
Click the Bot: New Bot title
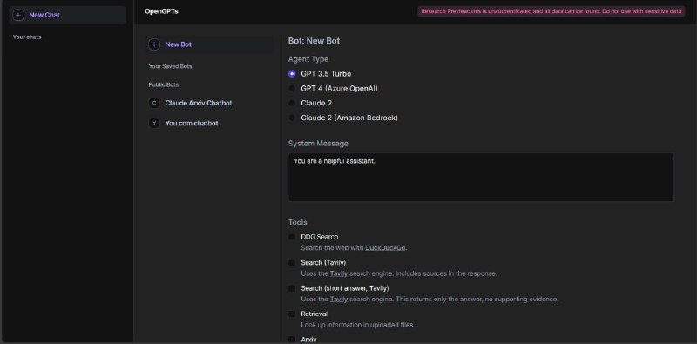314,41
